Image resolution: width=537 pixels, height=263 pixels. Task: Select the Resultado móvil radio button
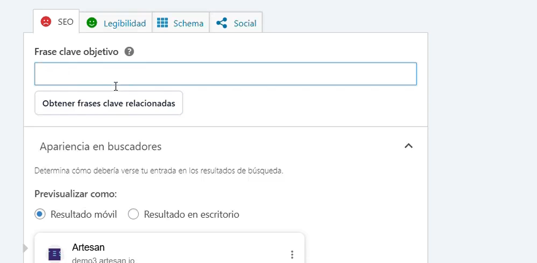pyautogui.click(x=40, y=214)
